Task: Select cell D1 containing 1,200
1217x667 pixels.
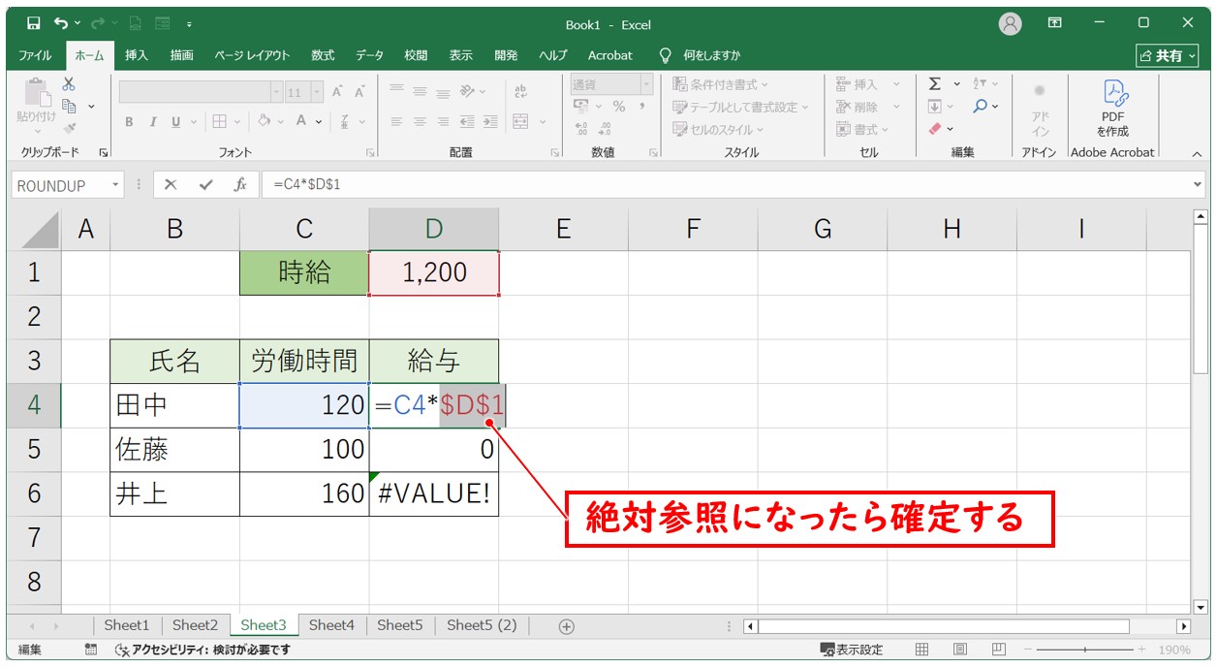Action: pos(434,272)
